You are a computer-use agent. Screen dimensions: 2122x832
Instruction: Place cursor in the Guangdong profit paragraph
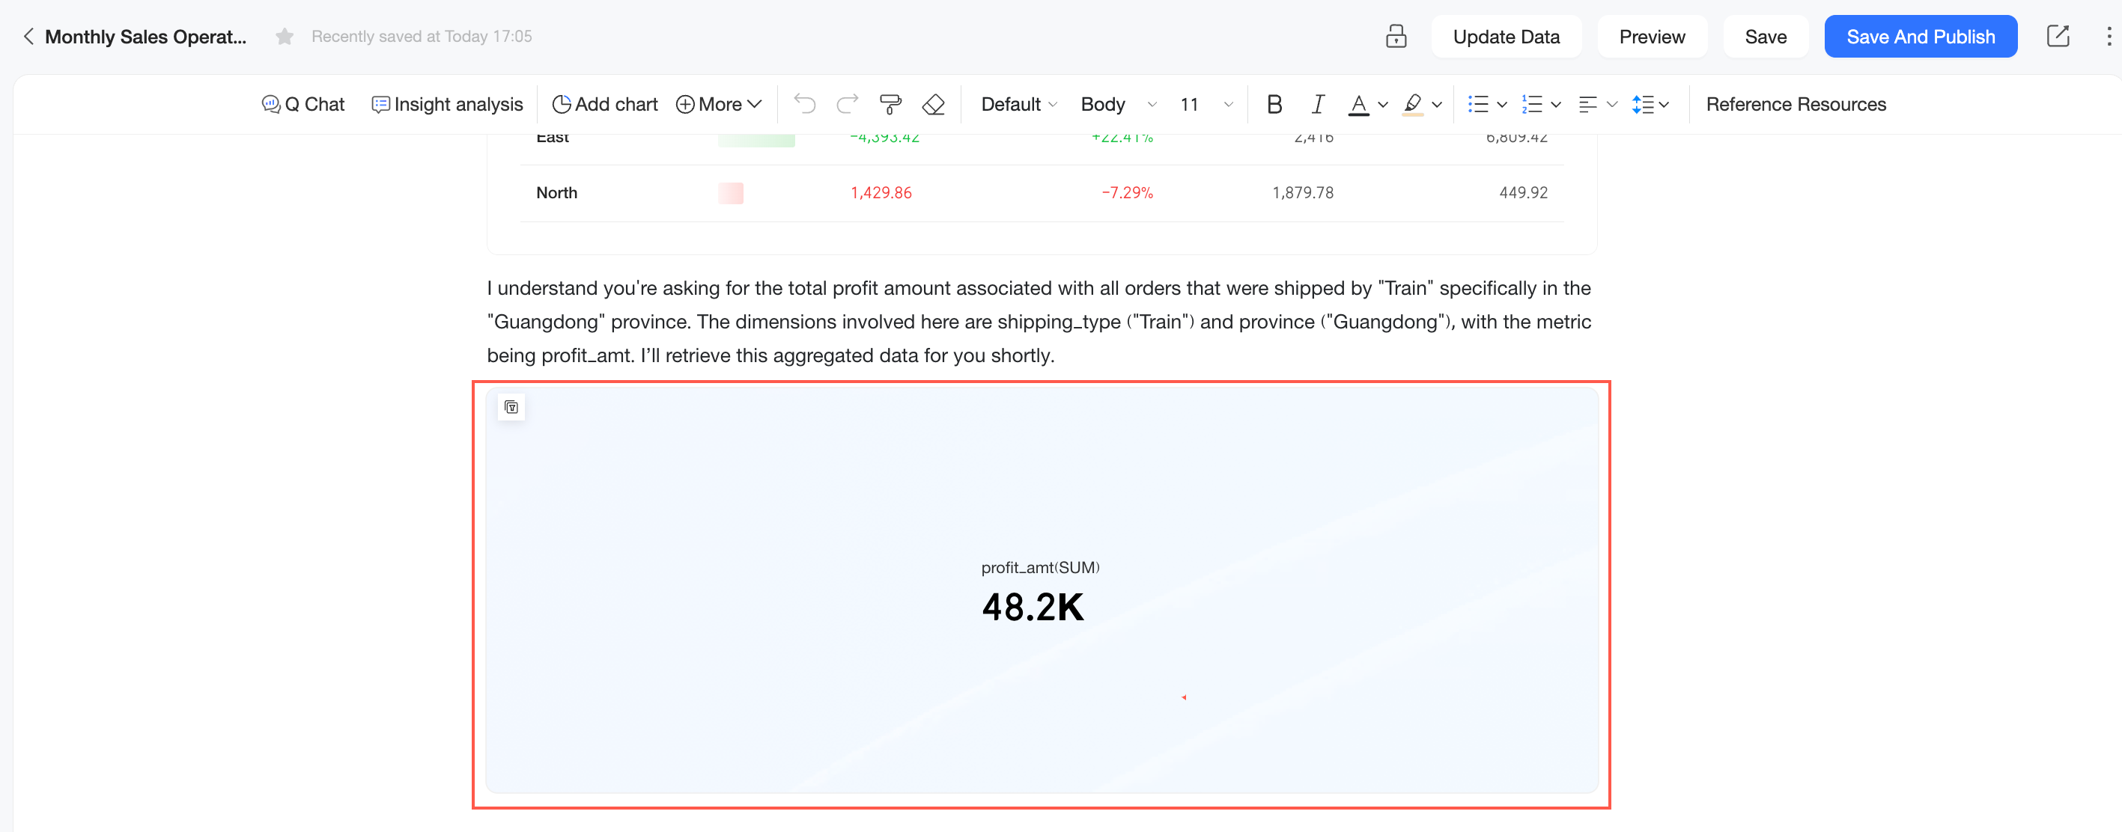pos(1039,322)
